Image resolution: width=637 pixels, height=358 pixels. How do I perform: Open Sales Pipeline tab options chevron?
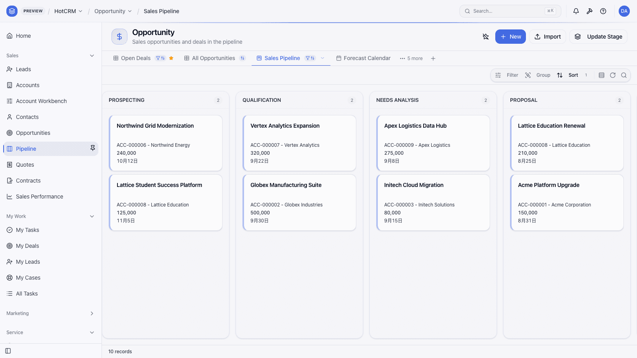click(x=322, y=58)
